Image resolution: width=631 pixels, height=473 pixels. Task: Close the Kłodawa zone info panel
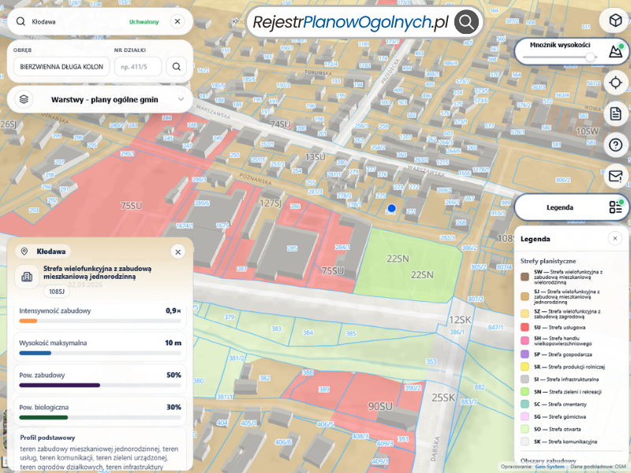[x=178, y=252]
